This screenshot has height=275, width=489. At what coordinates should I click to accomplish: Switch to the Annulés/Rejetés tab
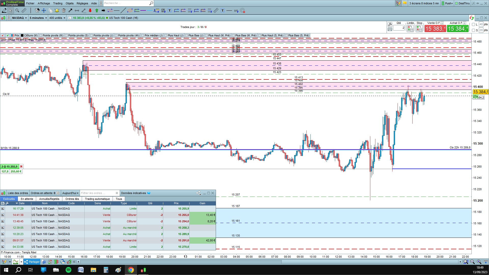[x=49, y=199]
